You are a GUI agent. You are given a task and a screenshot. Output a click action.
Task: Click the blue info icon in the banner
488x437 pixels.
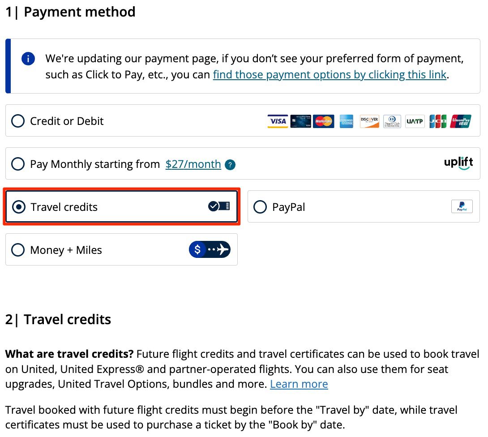28,58
